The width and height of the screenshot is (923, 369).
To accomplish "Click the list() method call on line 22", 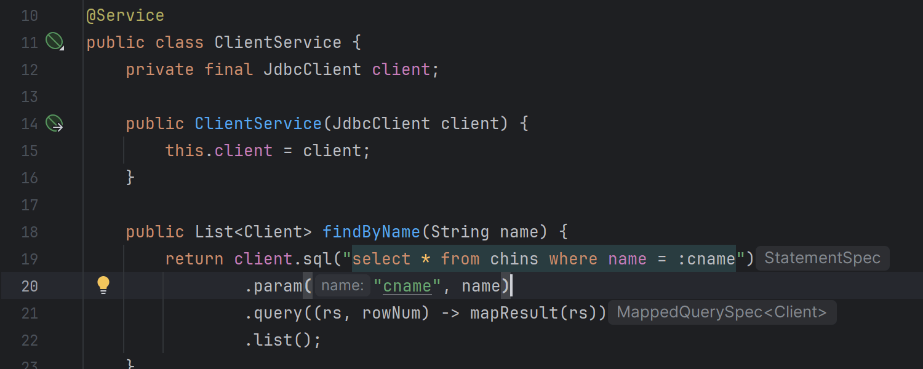I will point(278,339).
